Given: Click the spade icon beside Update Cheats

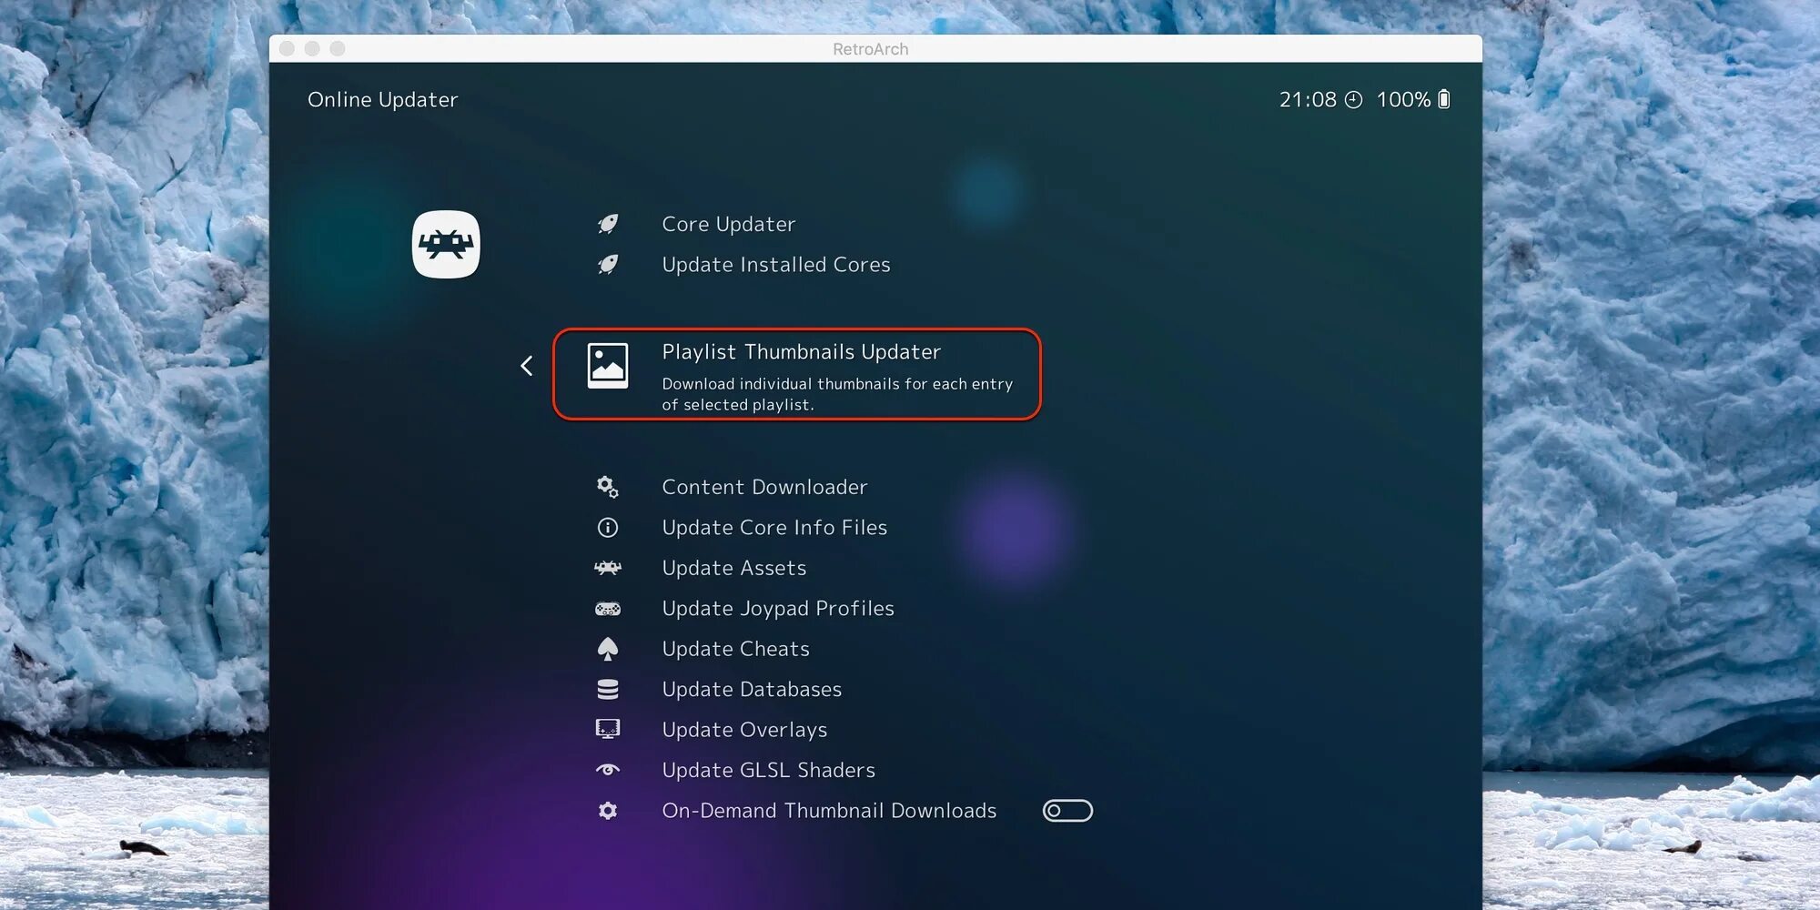Looking at the screenshot, I should coord(608,649).
